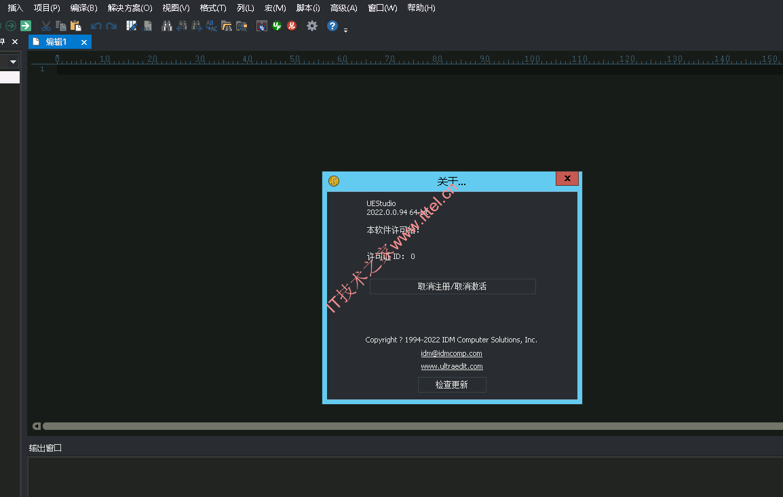Open the 编译(B) menu

(x=84, y=8)
